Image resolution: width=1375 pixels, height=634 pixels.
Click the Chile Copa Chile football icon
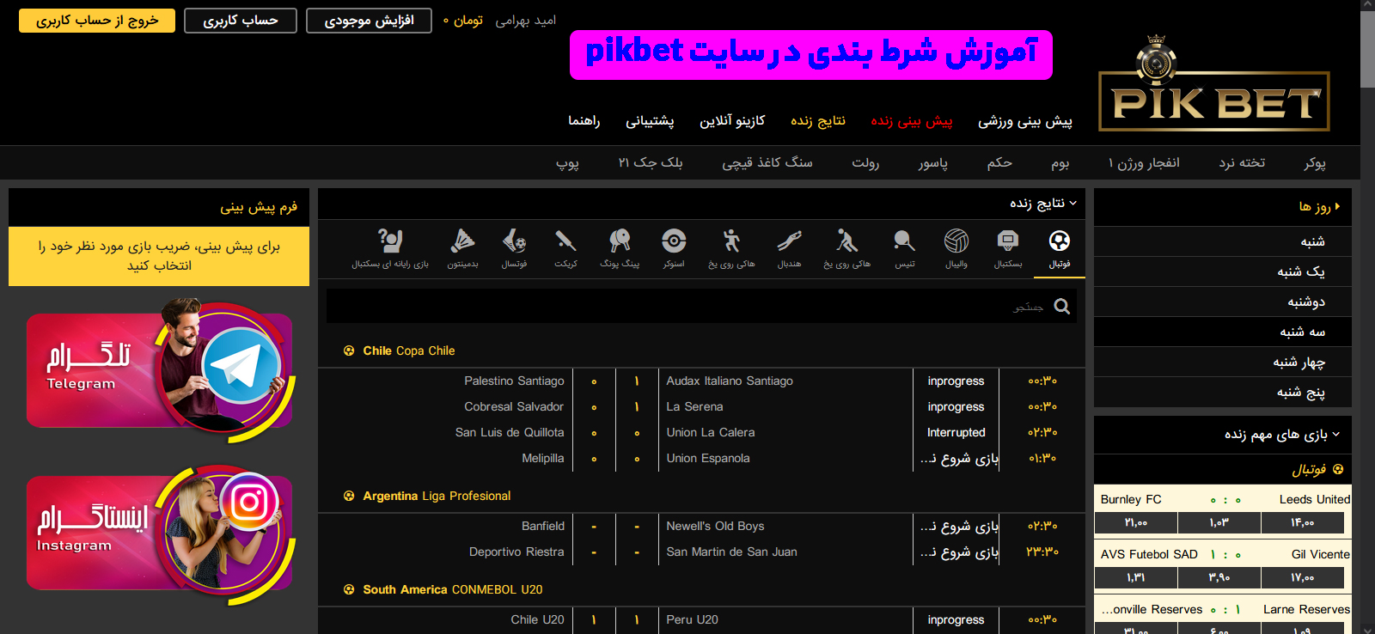coord(349,351)
